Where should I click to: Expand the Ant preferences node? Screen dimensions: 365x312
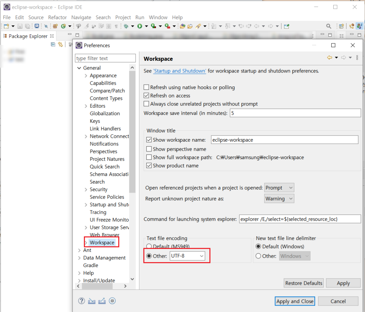(79, 250)
